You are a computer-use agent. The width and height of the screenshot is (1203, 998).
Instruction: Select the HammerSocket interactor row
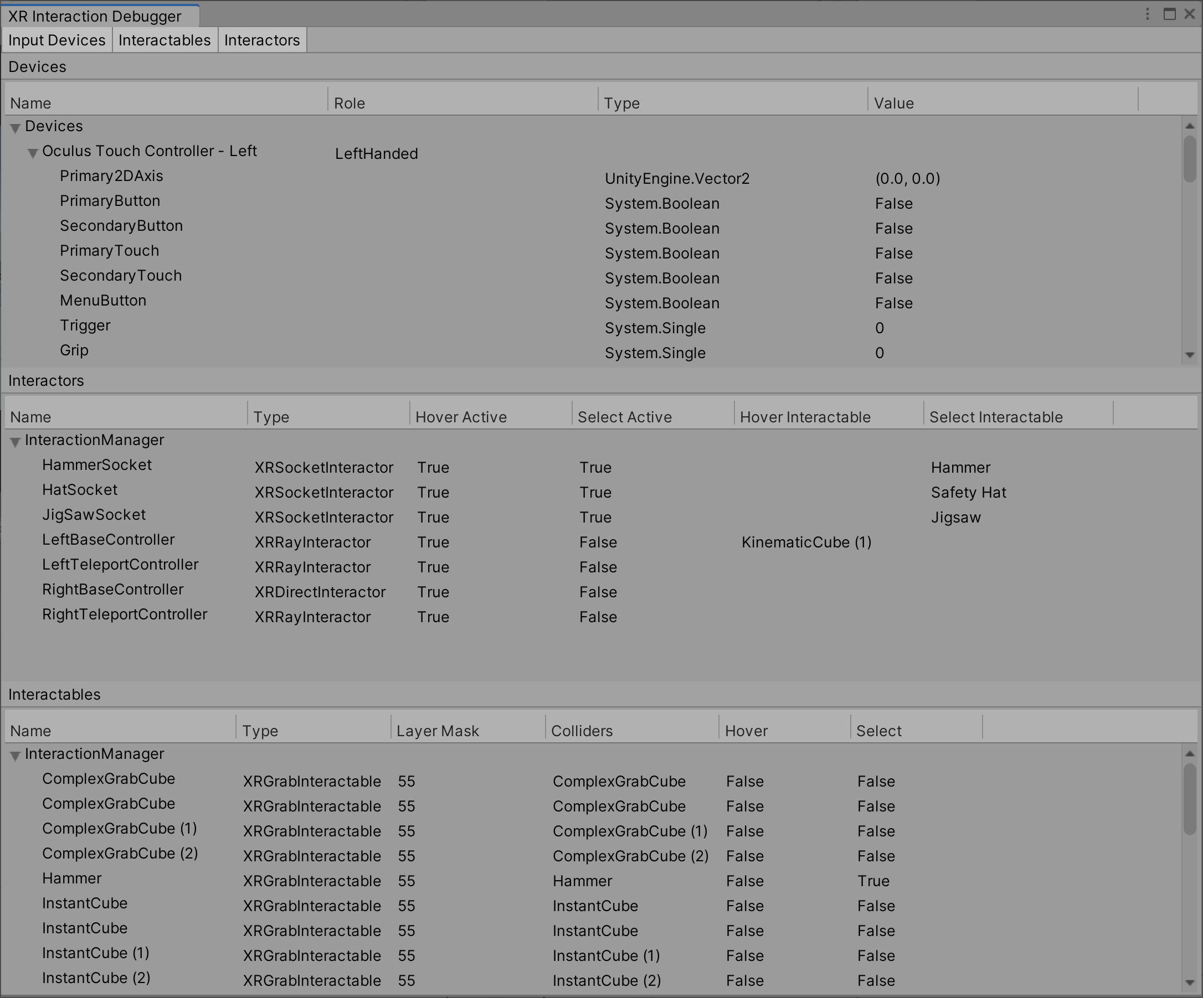click(x=97, y=466)
